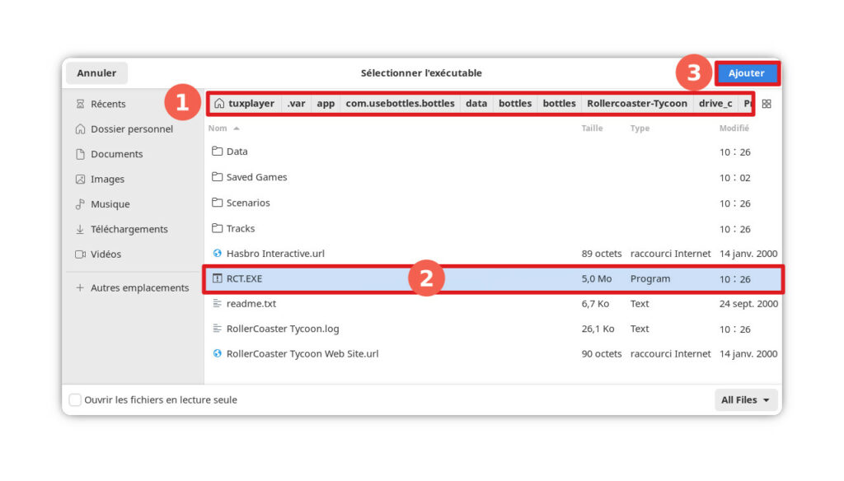The width and height of the screenshot is (844, 481).
Task: Enable 'Ouvrir les fichiers en lecture seule' checkbox
Action: click(x=75, y=400)
